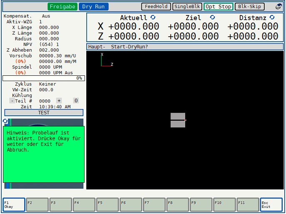Click the Vorschub 00000.30 mm/U value

click(58, 56)
